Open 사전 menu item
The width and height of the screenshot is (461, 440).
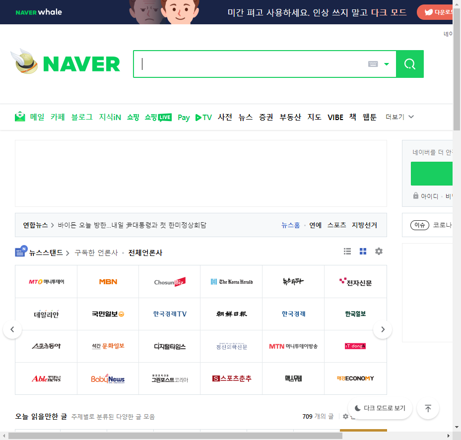(x=225, y=117)
